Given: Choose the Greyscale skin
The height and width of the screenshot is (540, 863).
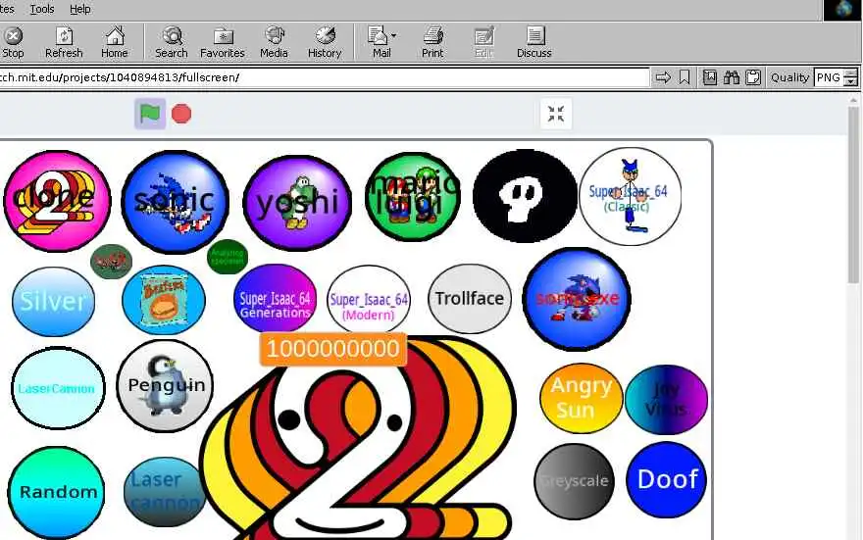Looking at the screenshot, I should (574, 481).
